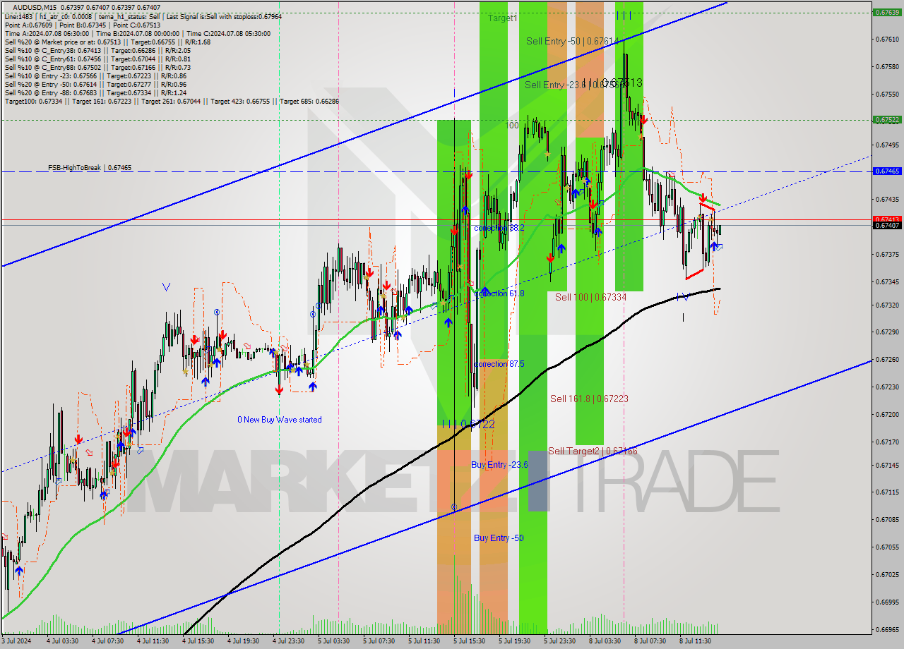The height and width of the screenshot is (649, 904).
Task: Click the 'Sell 100 | 0.67334' label
Action: (590, 297)
